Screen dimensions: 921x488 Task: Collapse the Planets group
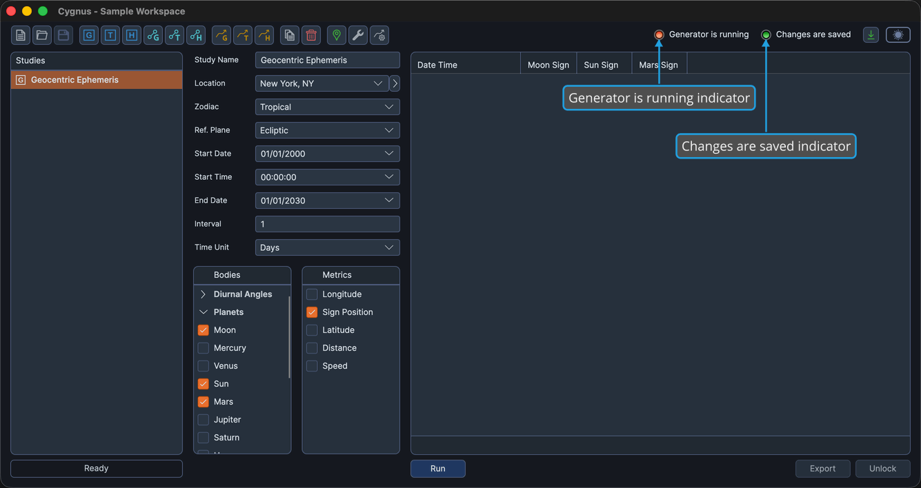point(204,312)
